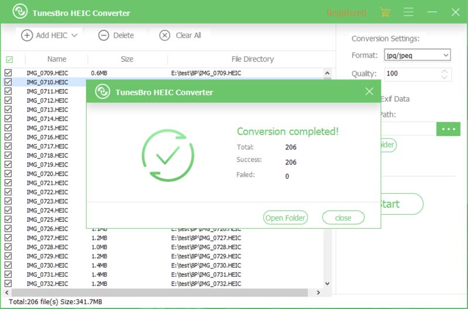Uncheck the IMG_0709.HEIC checkbox
Screen dimensions: 468x309
8,73
